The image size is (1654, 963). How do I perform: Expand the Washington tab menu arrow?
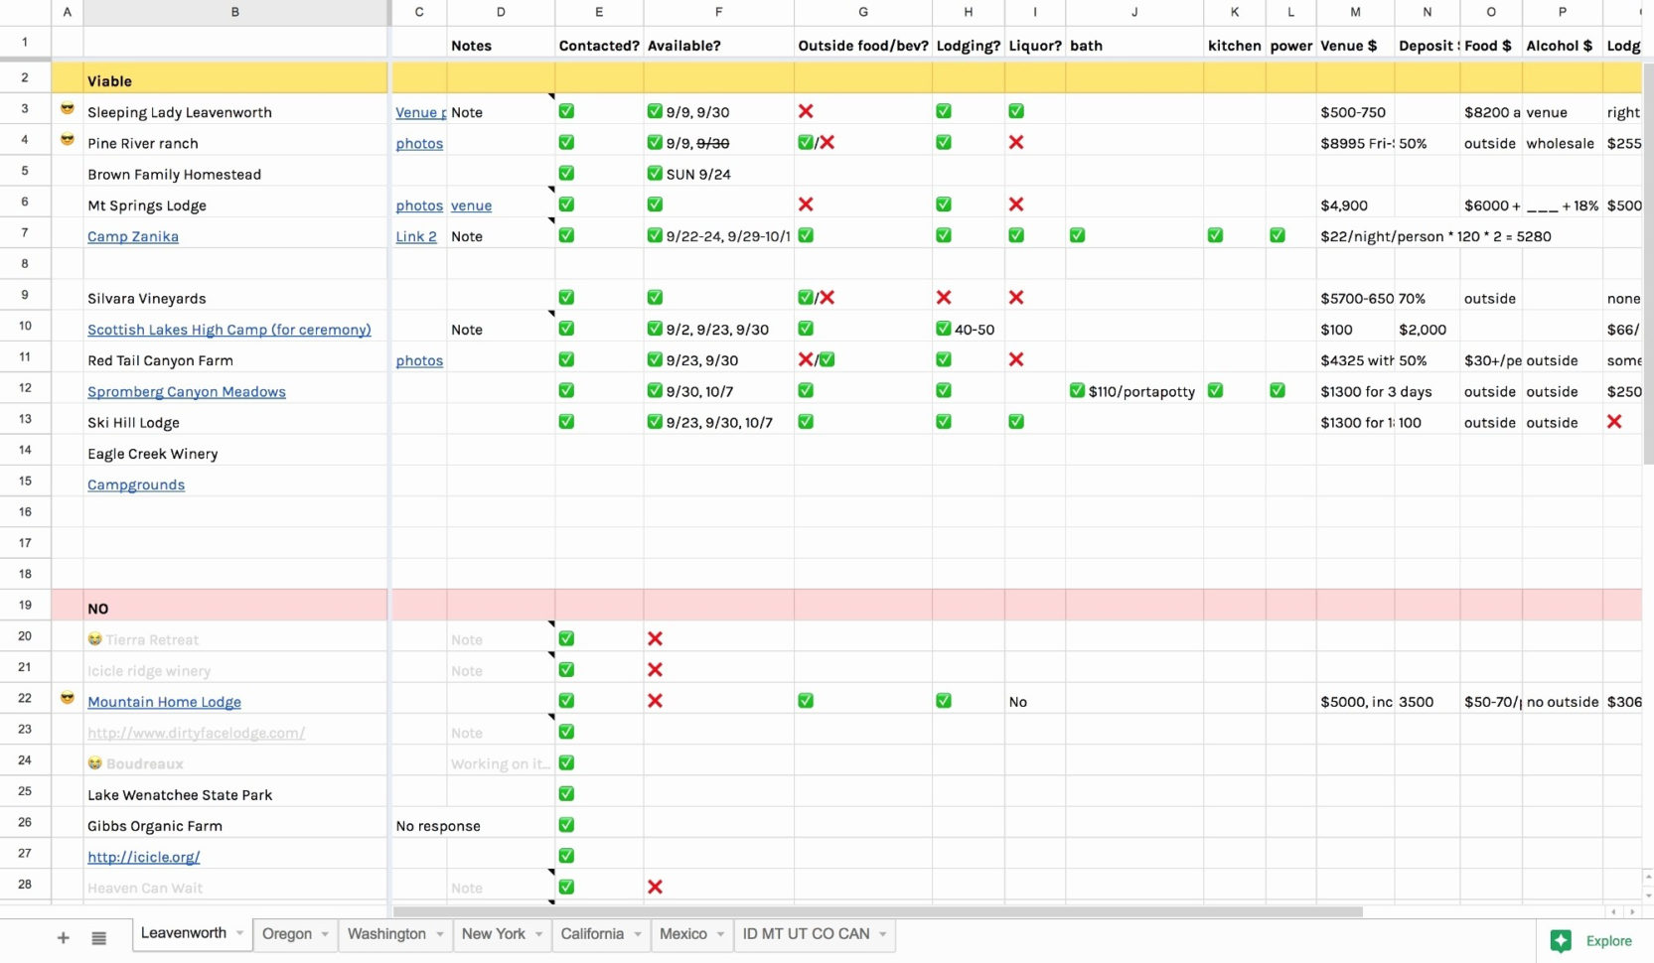click(x=438, y=934)
